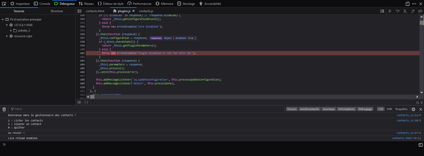424x156 pixels.
Task: Clear the console with trash icon
Action: [4, 109]
